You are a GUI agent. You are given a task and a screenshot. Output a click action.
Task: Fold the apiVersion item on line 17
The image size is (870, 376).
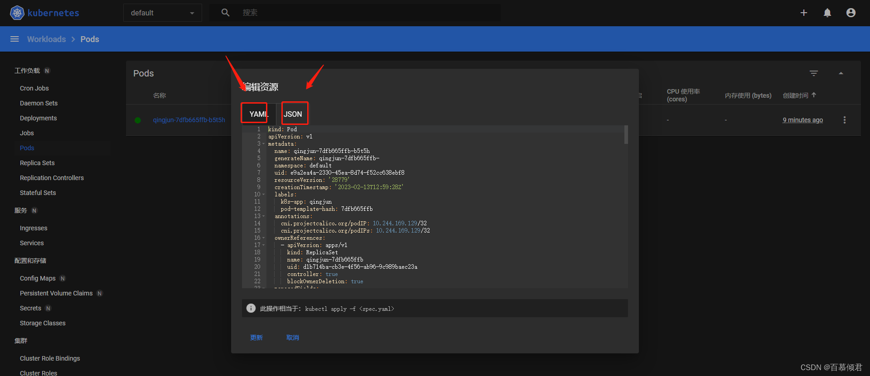[x=263, y=245]
